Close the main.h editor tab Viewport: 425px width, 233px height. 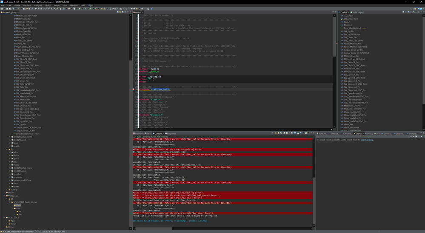pyautogui.click(x=143, y=12)
